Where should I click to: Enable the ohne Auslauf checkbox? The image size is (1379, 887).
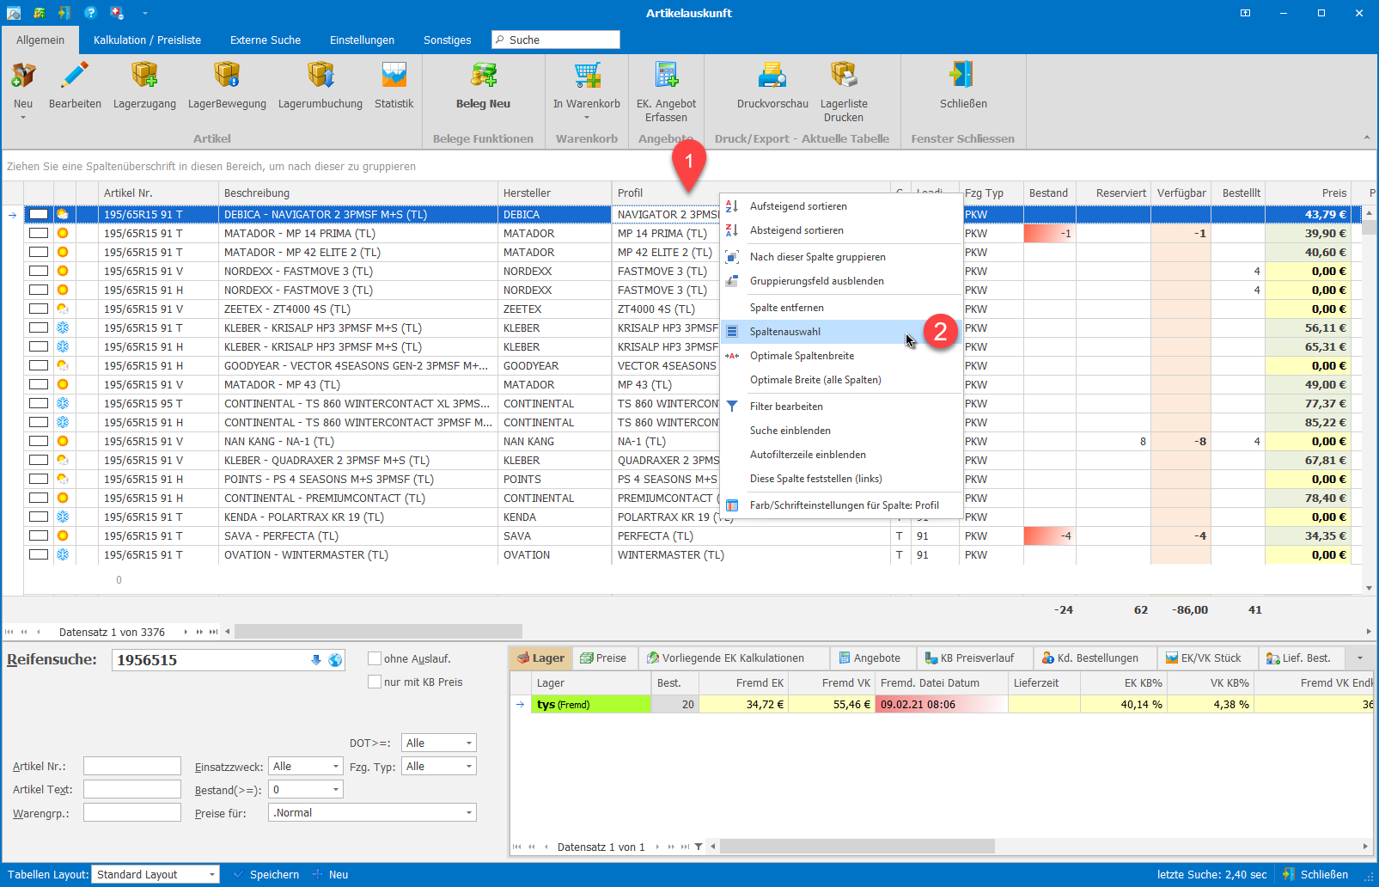click(x=375, y=658)
